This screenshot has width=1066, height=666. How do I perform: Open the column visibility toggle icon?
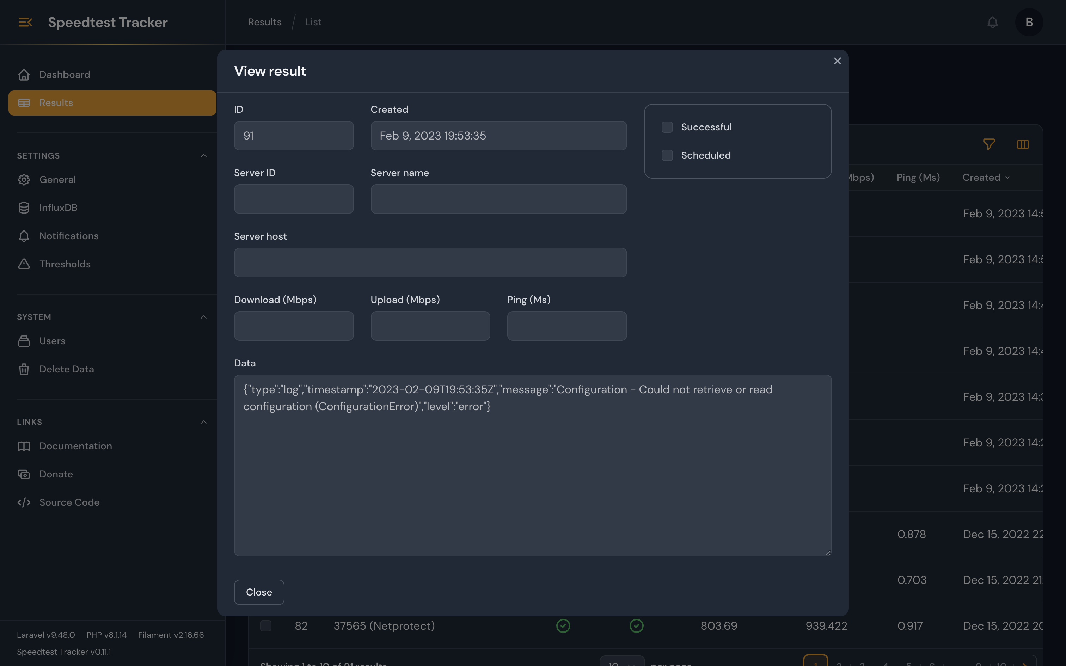click(x=1023, y=144)
